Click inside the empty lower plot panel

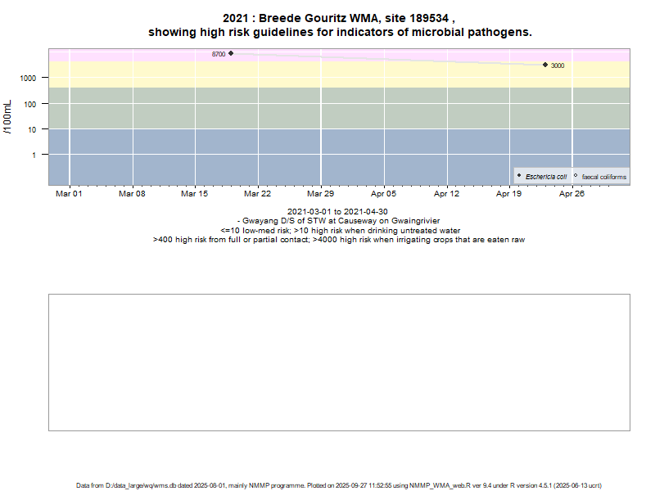[339, 362]
